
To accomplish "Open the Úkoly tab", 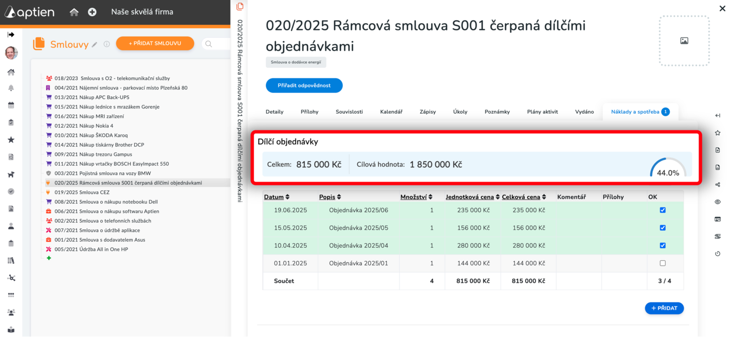I will coord(460,112).
